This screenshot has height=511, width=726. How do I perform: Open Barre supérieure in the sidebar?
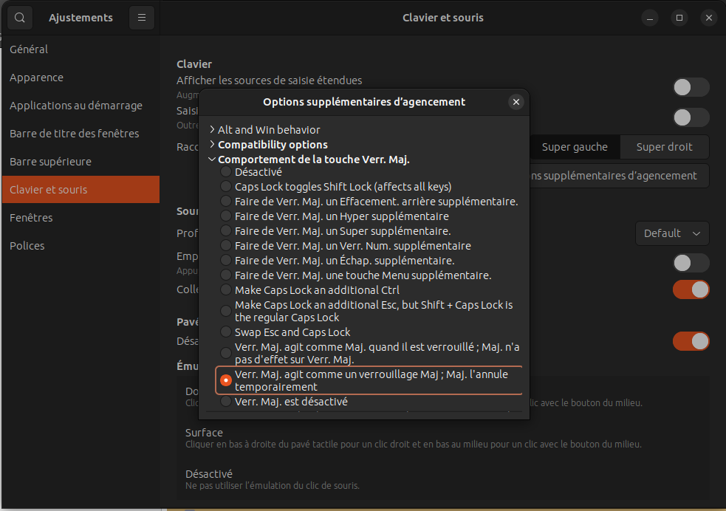click(50, 162)
